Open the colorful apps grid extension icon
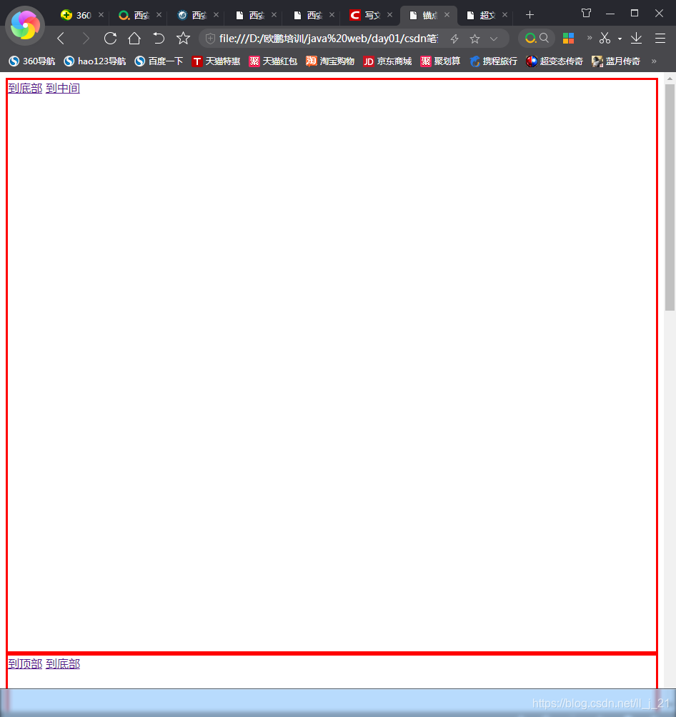The image size is (676, 717). point(568,39)
